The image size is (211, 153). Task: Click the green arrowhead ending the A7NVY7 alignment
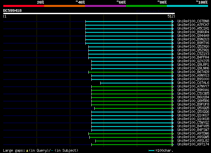pyautogui.click(x=173, y=87)
